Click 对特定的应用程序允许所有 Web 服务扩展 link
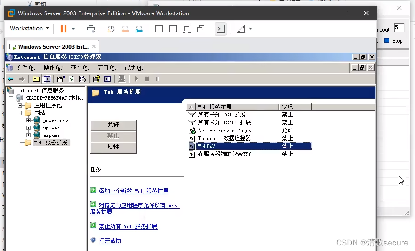Screen dimensions: 415x251 tap(135, 208)
